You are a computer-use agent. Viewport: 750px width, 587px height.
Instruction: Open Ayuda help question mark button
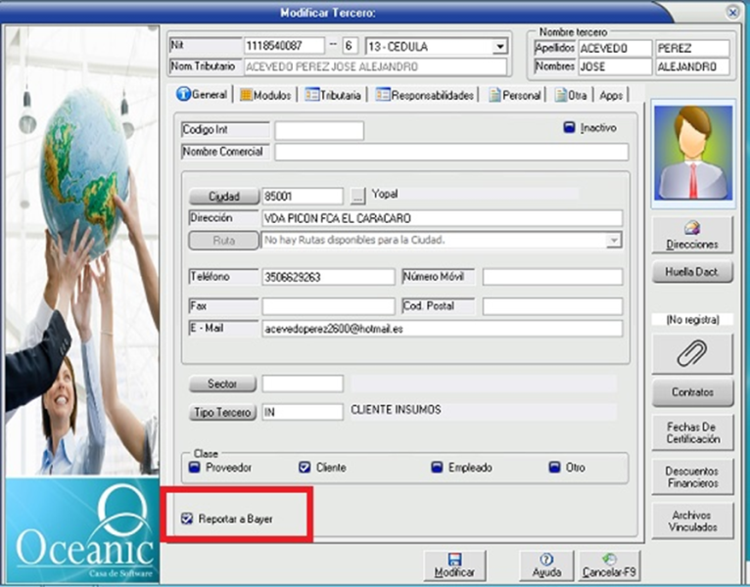click(x=545, y=565)
